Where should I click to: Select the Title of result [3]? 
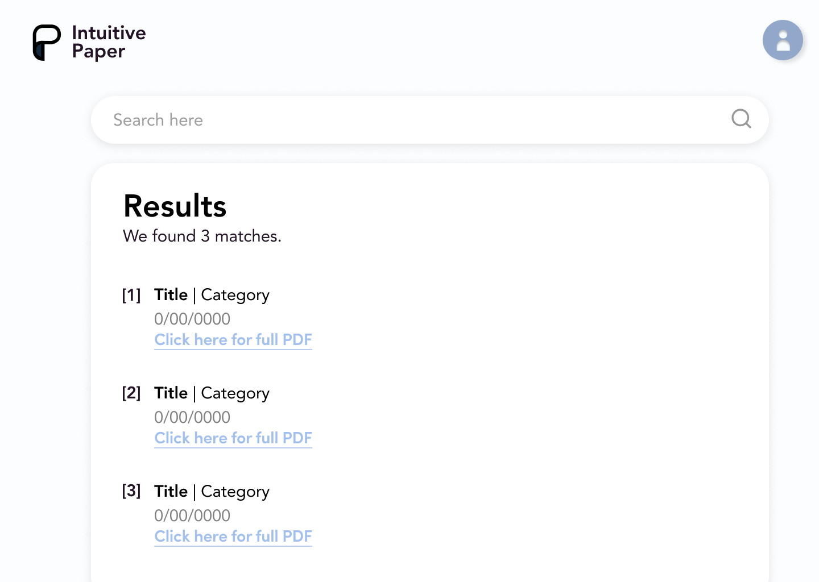click(x=171, y=491)
